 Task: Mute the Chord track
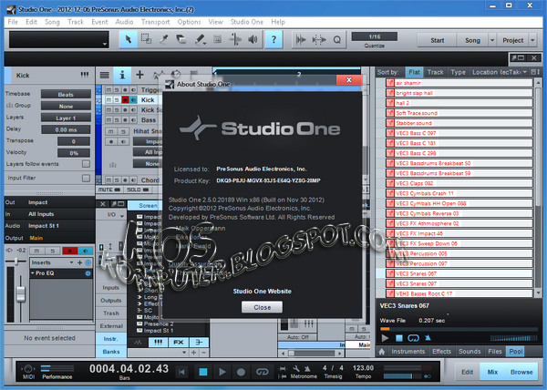coord(108,180)
